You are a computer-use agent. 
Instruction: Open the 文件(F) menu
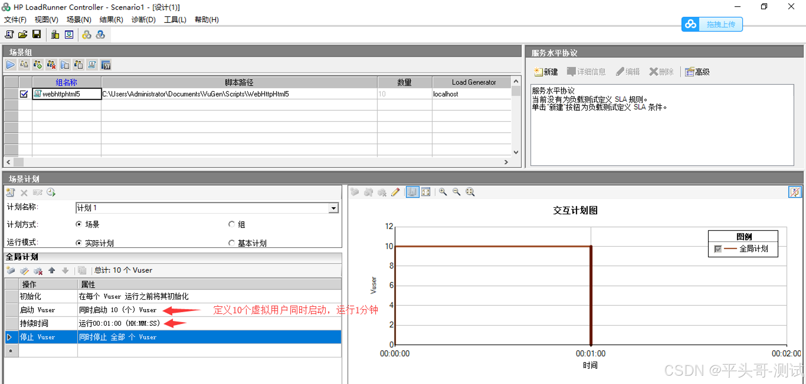(x=15, y=20)
